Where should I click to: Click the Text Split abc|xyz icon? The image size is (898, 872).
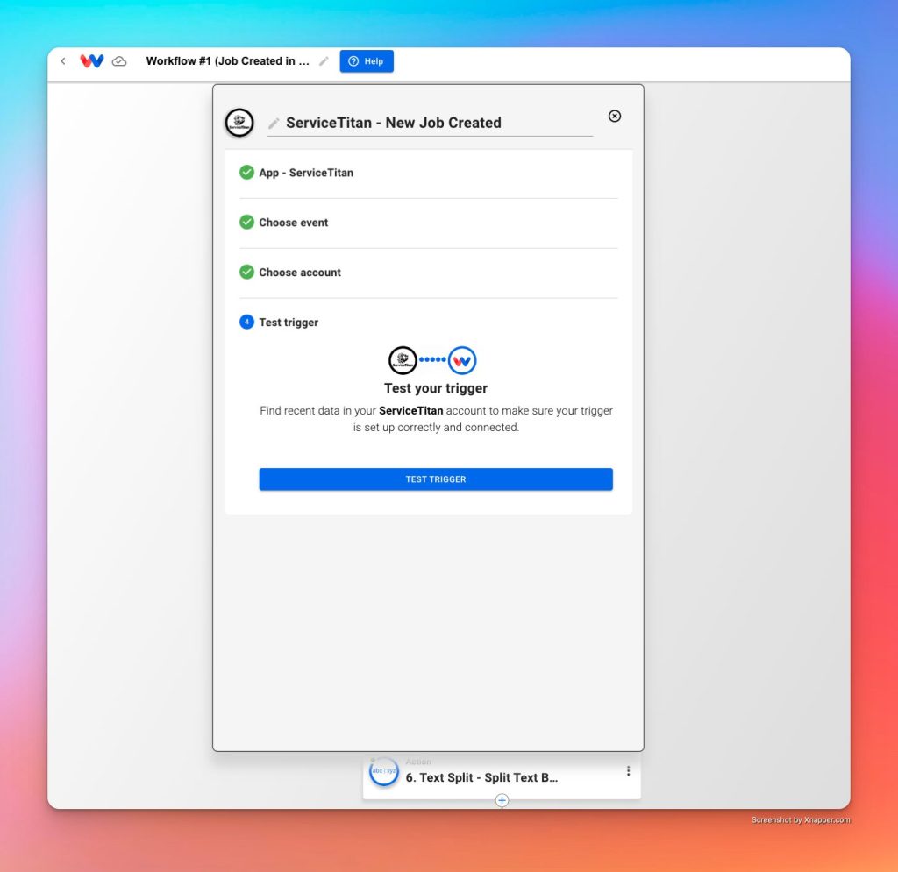tap(384, 771)
